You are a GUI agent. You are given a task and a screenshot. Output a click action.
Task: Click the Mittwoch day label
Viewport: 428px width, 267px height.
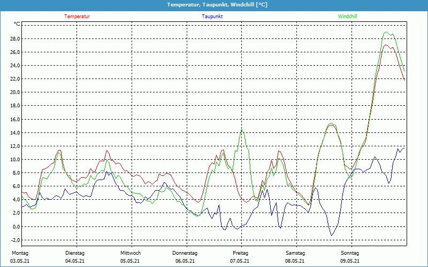[x=131, y=253]
